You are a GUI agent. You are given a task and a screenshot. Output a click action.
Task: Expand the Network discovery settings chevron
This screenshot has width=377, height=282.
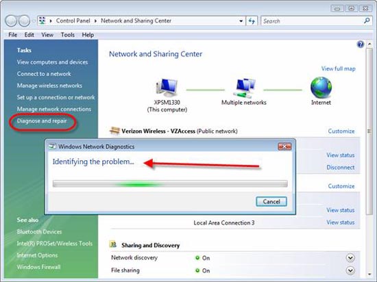tap(350, 258)
